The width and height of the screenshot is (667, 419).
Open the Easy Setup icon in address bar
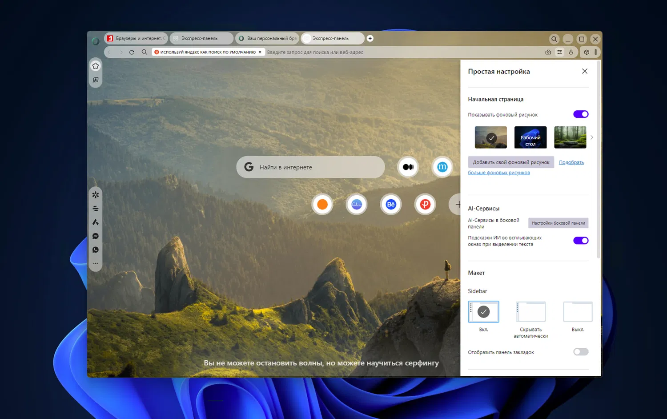click(559, 52)
